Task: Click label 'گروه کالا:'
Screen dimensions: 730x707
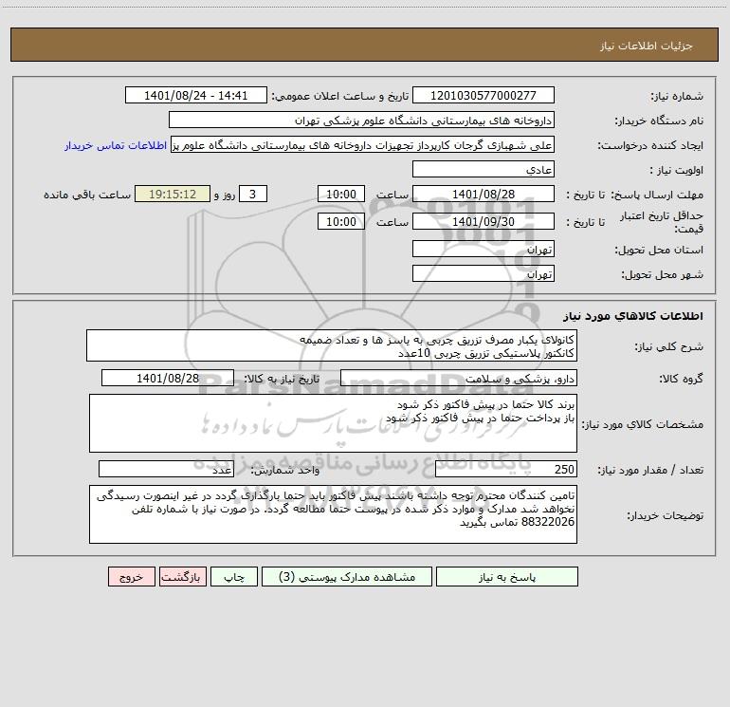Action: pyautogui.click(x=681, y=379)
